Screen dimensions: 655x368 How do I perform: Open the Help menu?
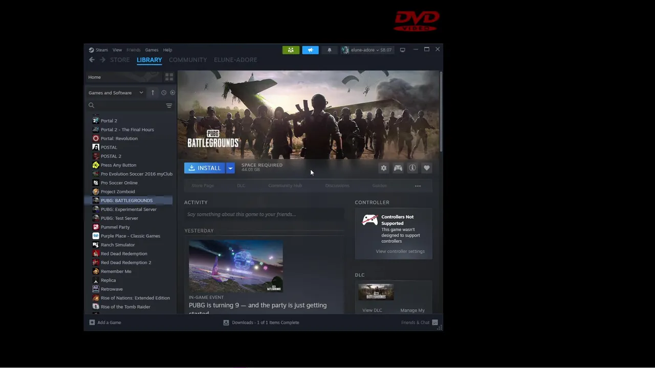[x=167, y=50]
